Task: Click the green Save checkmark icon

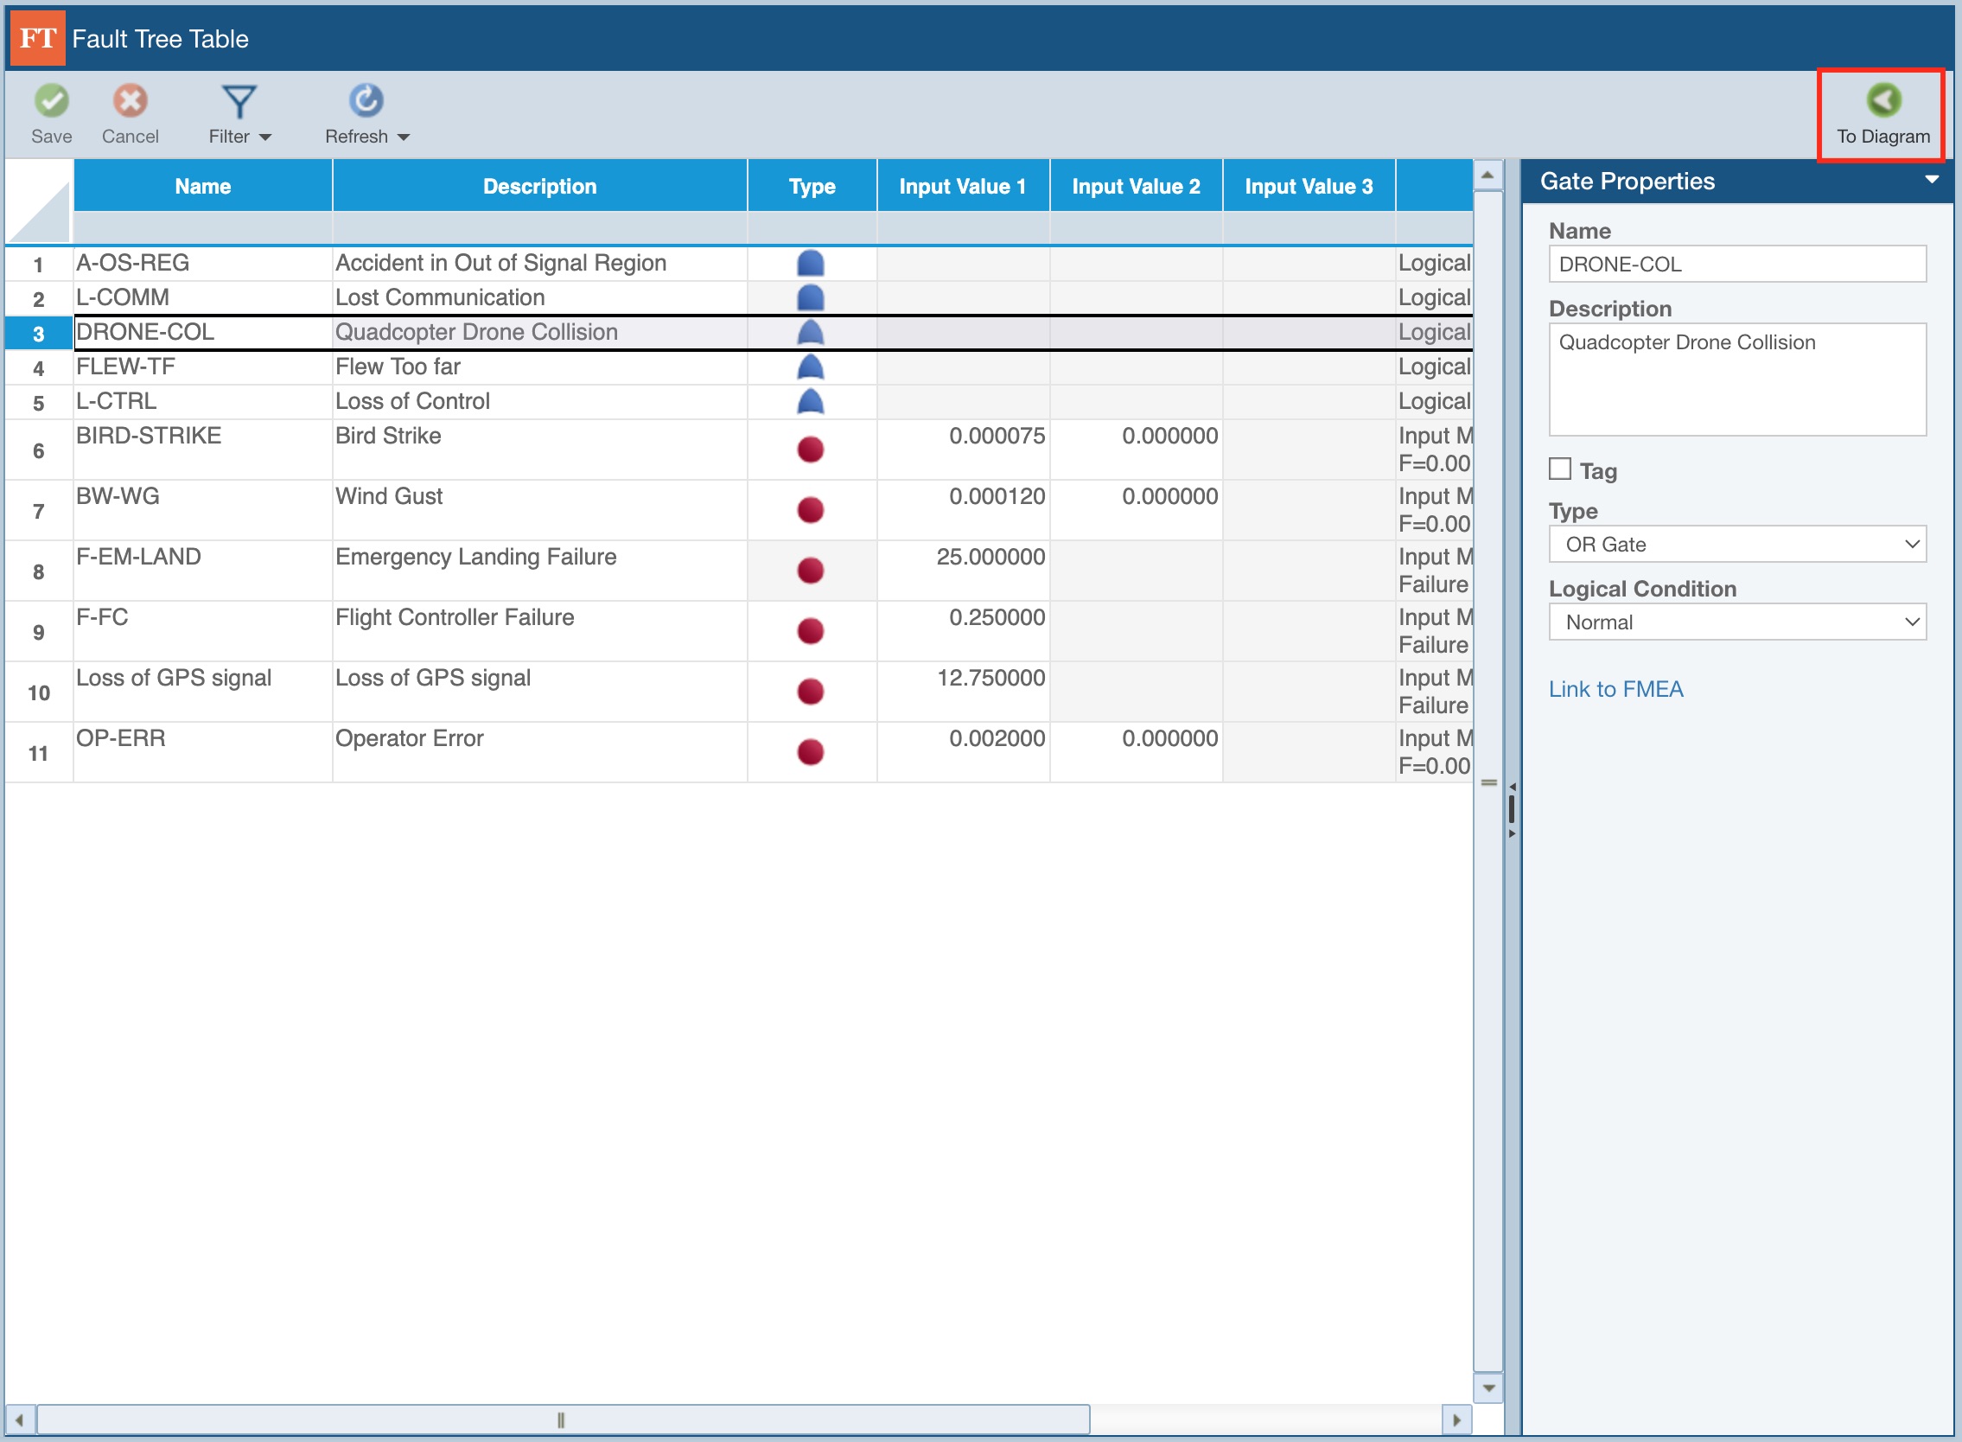Action: pyautogui.click(x=52, y=101)
